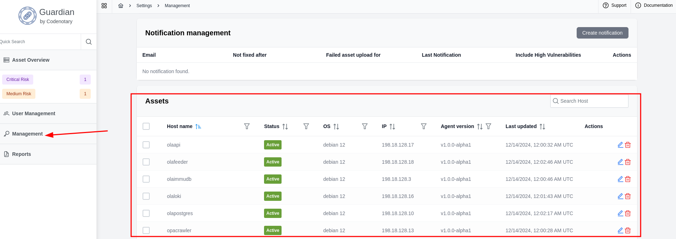Viewport: 676px width, 239px height.
Task: Edit the olaapi asset with pencil icon
Action: [x=621, y=145]
